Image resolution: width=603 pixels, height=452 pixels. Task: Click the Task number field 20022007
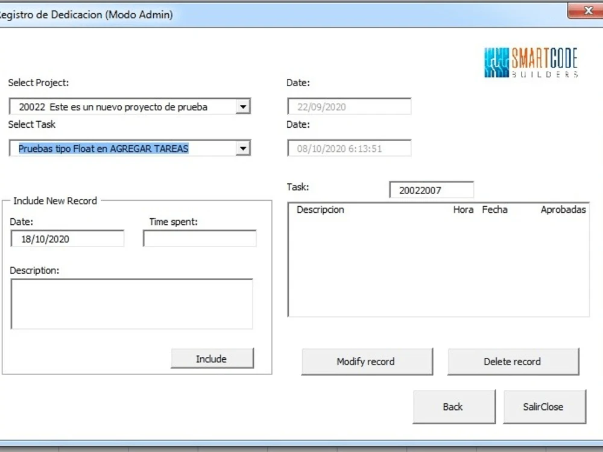click(432, 190)
